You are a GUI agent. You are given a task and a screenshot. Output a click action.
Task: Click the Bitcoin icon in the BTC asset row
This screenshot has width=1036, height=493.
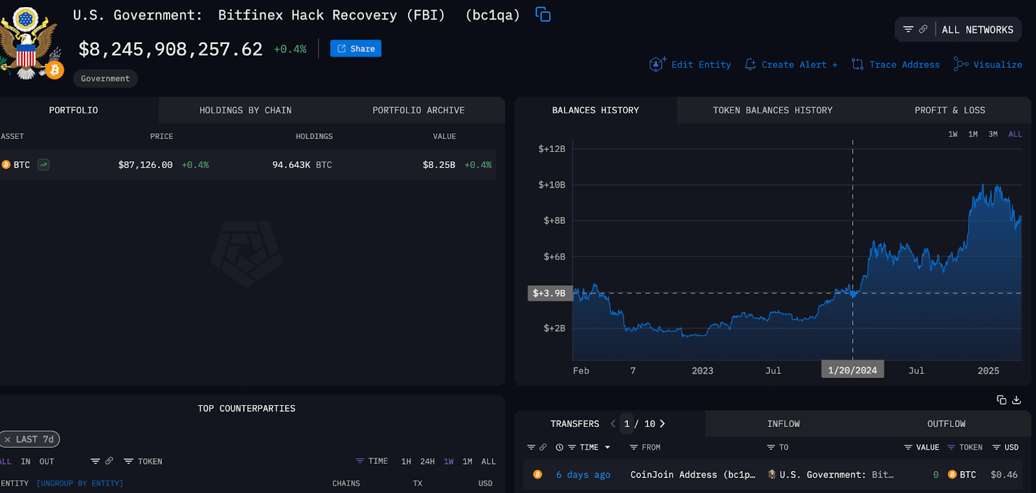6,165
